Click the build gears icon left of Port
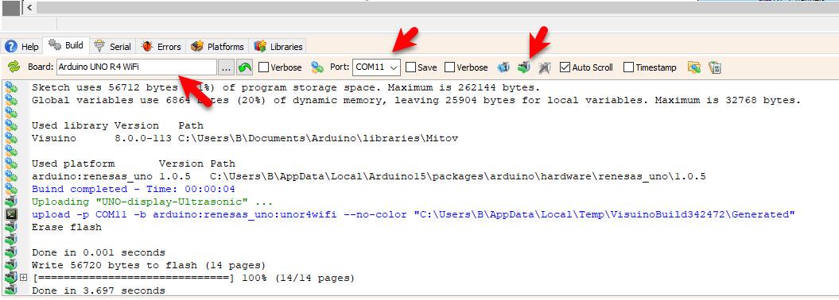Viewport: 839px width, 300px height. [317, 67]
